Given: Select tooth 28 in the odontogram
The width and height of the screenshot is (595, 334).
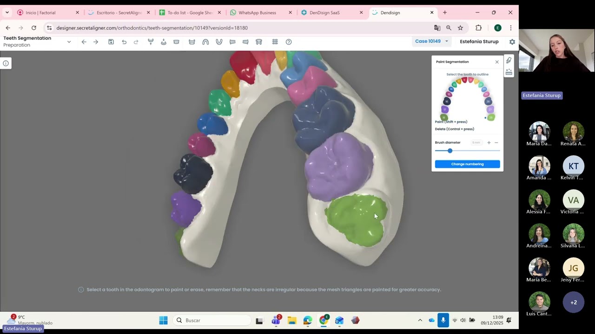Looking at the screenshot, I should pyautogui.click(x=491, y=117).
